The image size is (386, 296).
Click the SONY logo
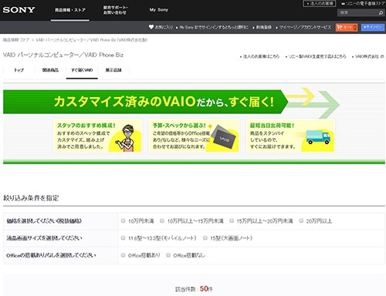pyautogui.click(x=19, y=10)
